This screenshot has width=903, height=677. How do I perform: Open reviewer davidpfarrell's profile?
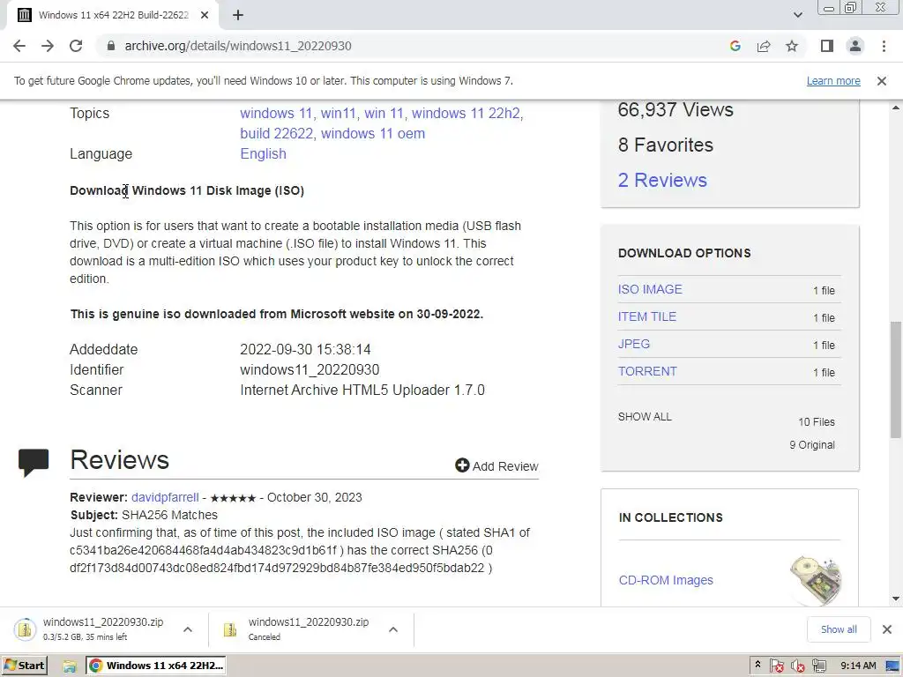pos(165,497)
